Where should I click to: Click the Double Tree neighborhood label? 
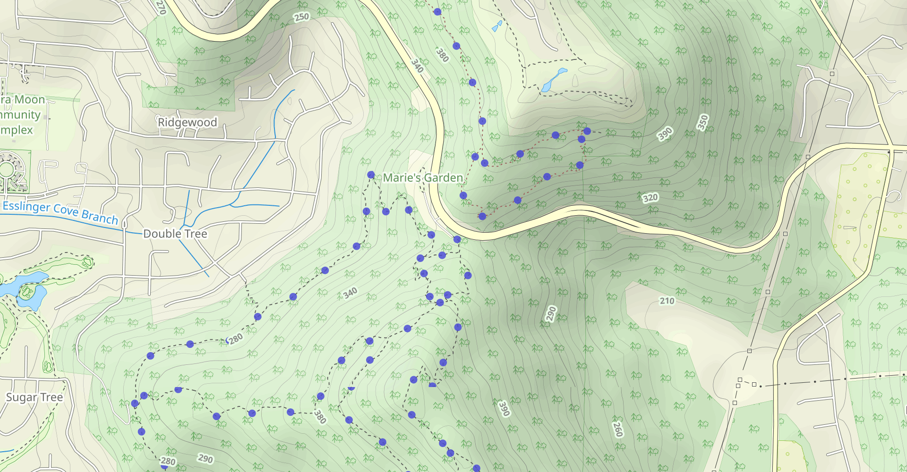tap(175, 234)
